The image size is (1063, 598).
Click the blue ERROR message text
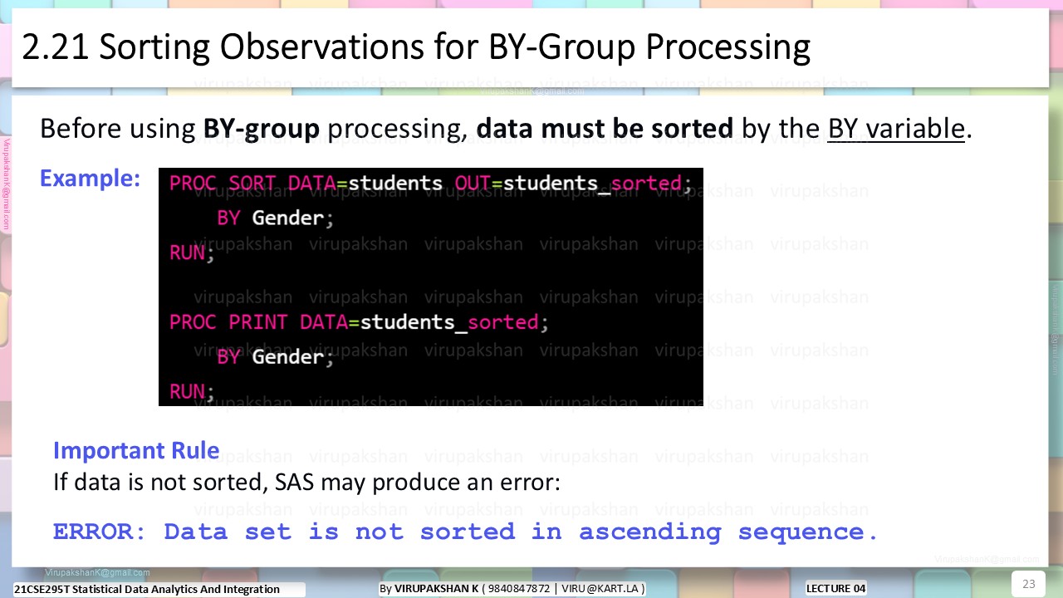click(x=465, y=532)
